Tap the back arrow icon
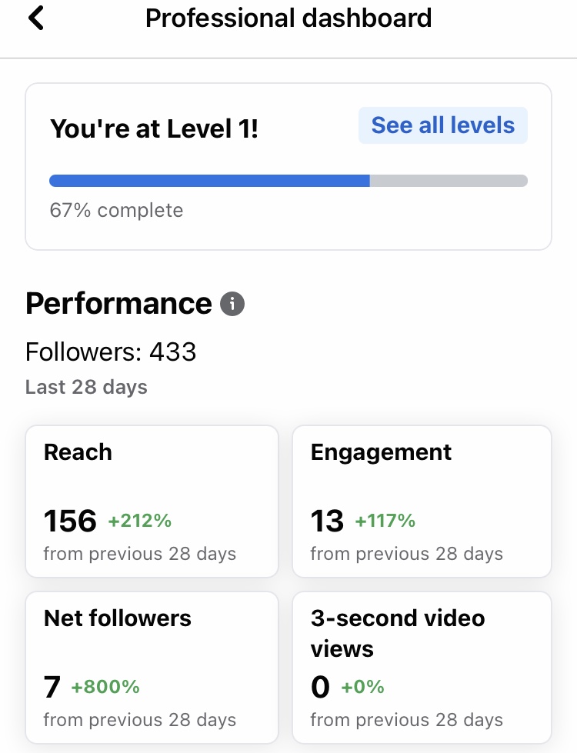Image resolution: width=577 pixels, height=753 pixels. click(35, 18)
